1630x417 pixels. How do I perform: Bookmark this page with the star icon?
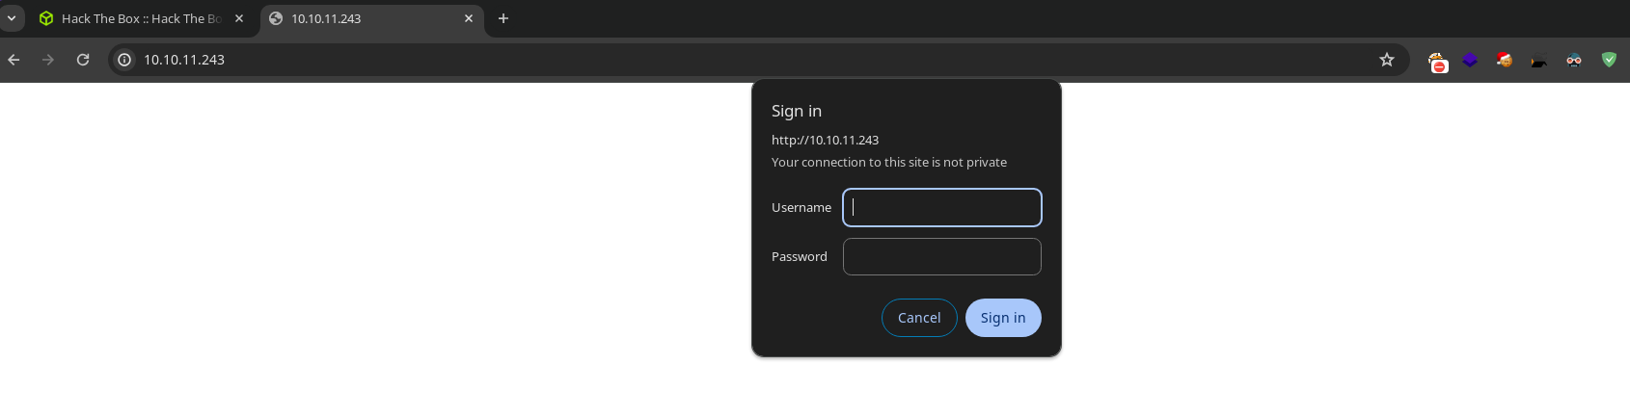[x=1387, y=60]
